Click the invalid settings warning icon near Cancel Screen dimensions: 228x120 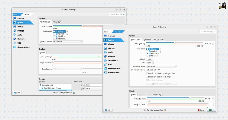(164, 110)
